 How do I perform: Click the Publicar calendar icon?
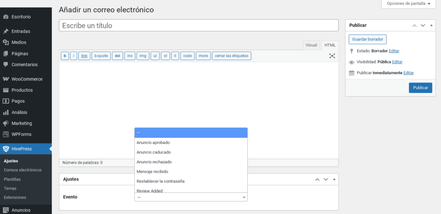pos(351,73)
